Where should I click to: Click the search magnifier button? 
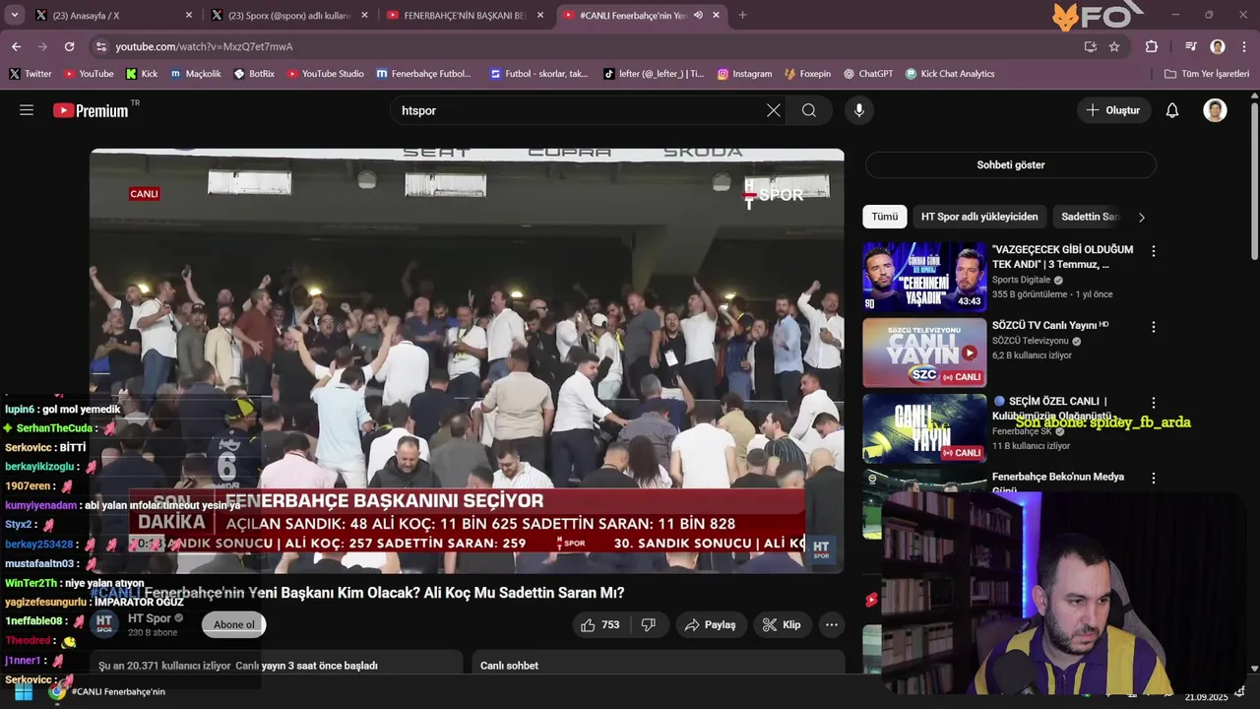[809, 110]
